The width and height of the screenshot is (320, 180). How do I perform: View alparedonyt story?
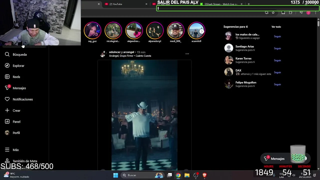[x=155, y=30]
